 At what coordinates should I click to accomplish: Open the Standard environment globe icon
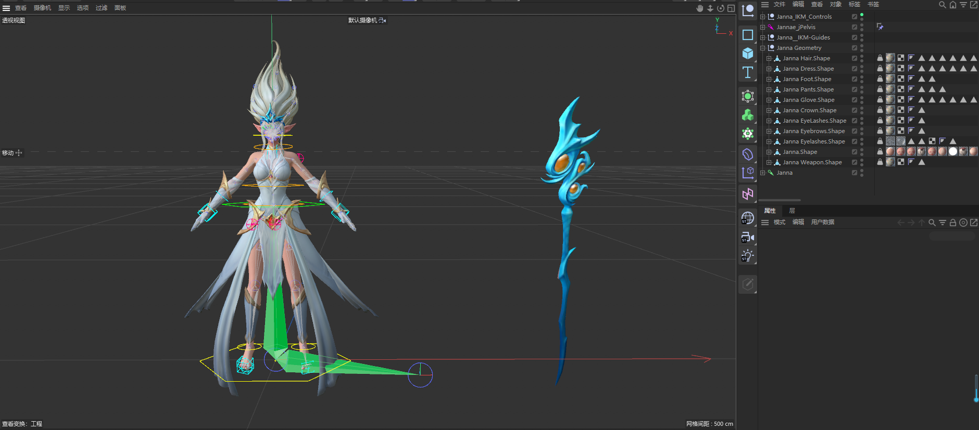tap(748, 218)
